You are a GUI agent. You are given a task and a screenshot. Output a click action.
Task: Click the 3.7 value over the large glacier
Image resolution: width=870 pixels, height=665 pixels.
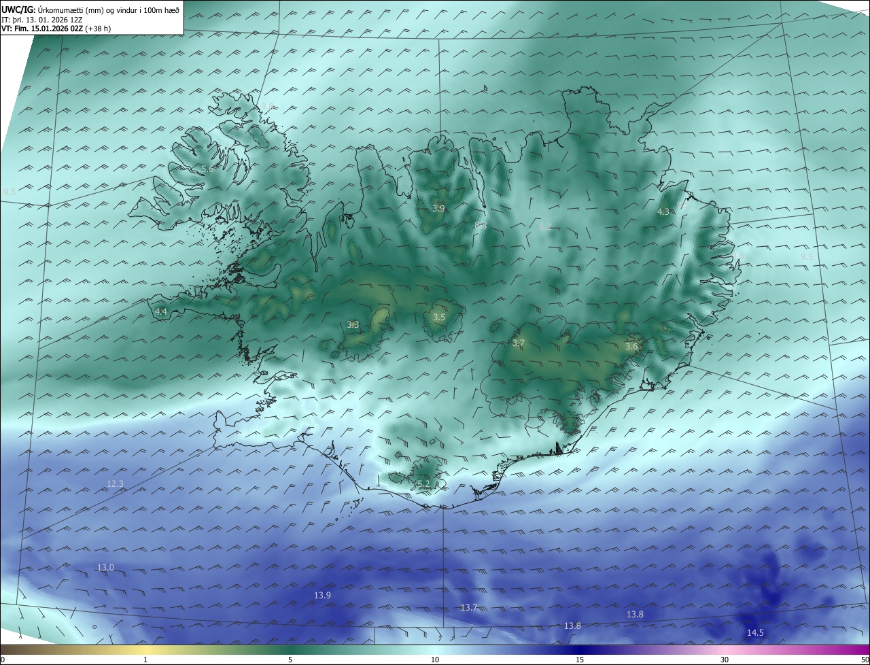click(519, 343)
